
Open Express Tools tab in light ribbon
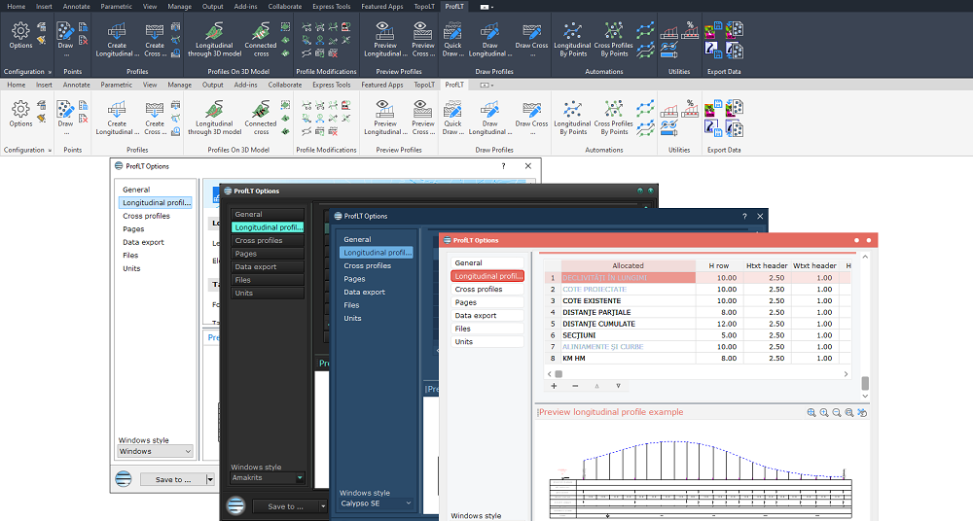tap(332, 85)
